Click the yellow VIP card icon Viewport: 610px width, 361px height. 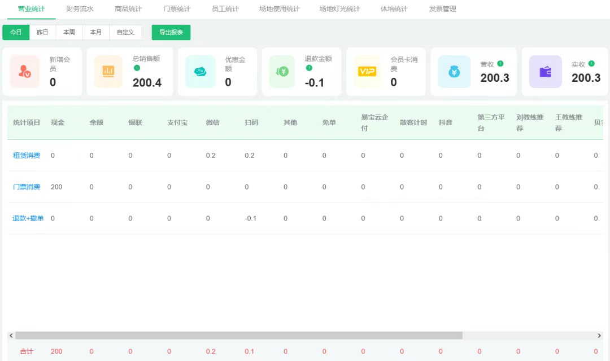[x=367, y=72]
